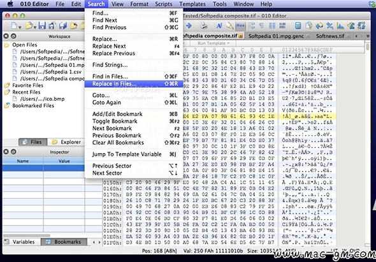Open the file tabs list dropdown
Viewport: 376px width, 262px height.
[368, 36]
